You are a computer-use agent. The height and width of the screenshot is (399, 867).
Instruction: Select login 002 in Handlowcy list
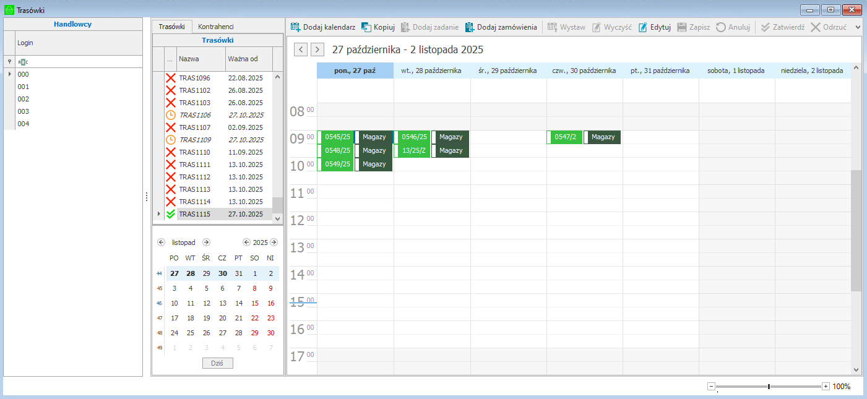click(24, 99)
